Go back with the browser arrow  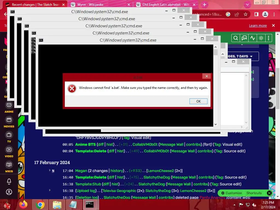pyautogui.click(x=5, y=14)
